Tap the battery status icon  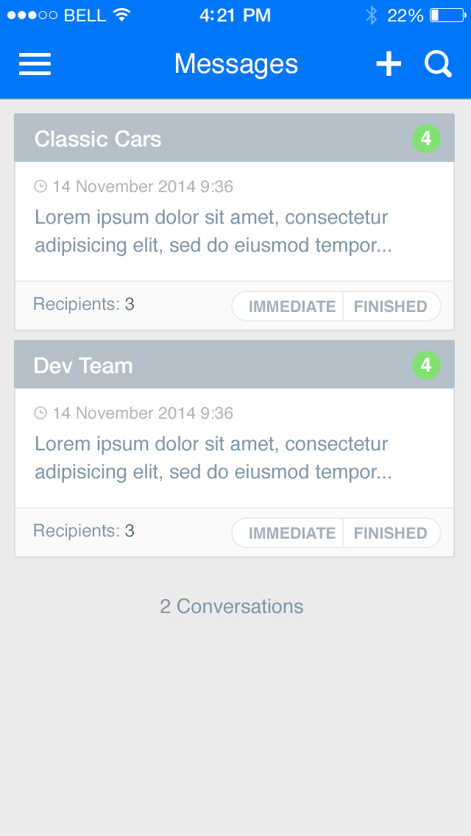445,15
